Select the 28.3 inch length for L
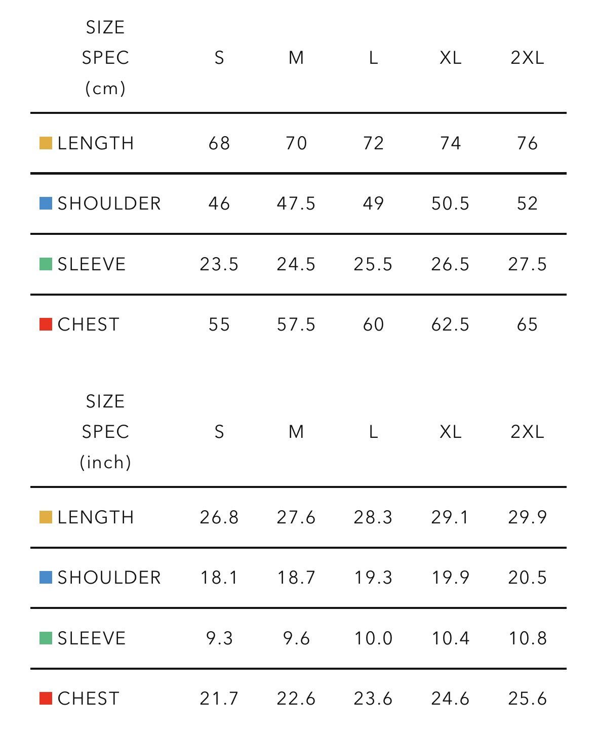The width and height of the screenshot is (597, 735). click(x=373, y=518)
